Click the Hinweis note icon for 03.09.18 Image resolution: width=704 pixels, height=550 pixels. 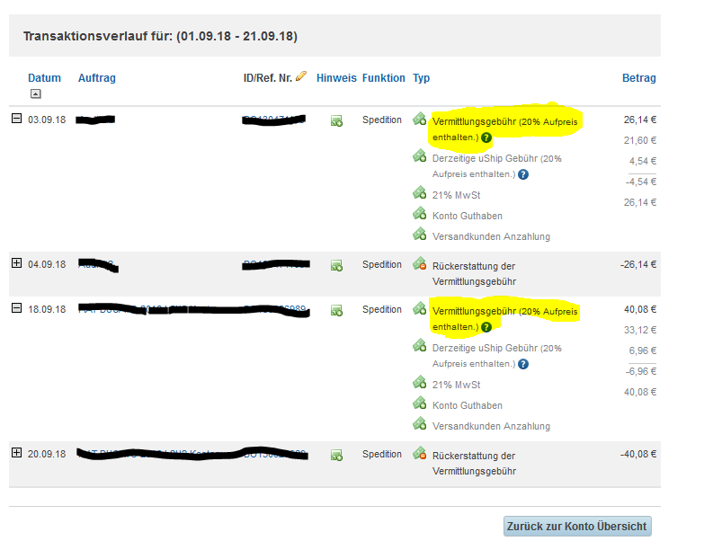(336, 120)
